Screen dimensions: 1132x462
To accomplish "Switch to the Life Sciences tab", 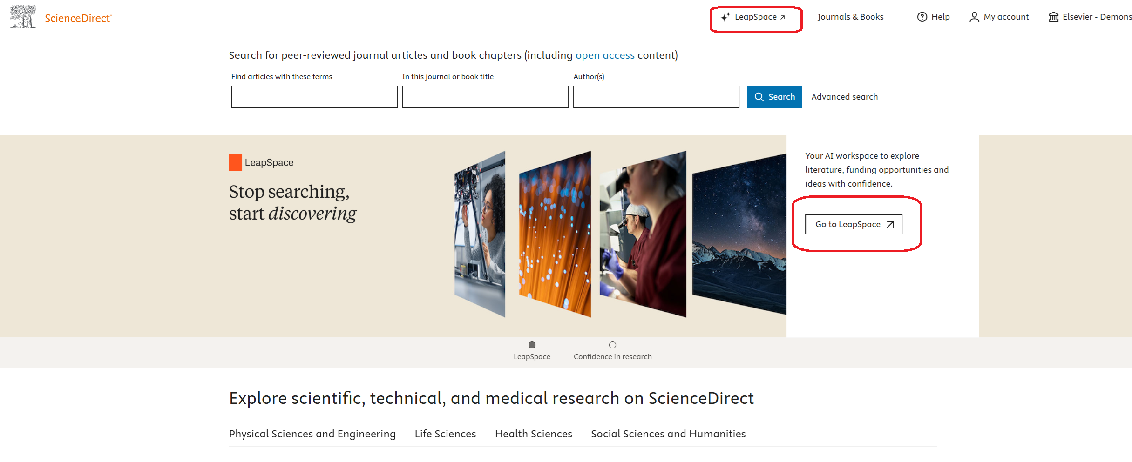I will pos(446,434).
